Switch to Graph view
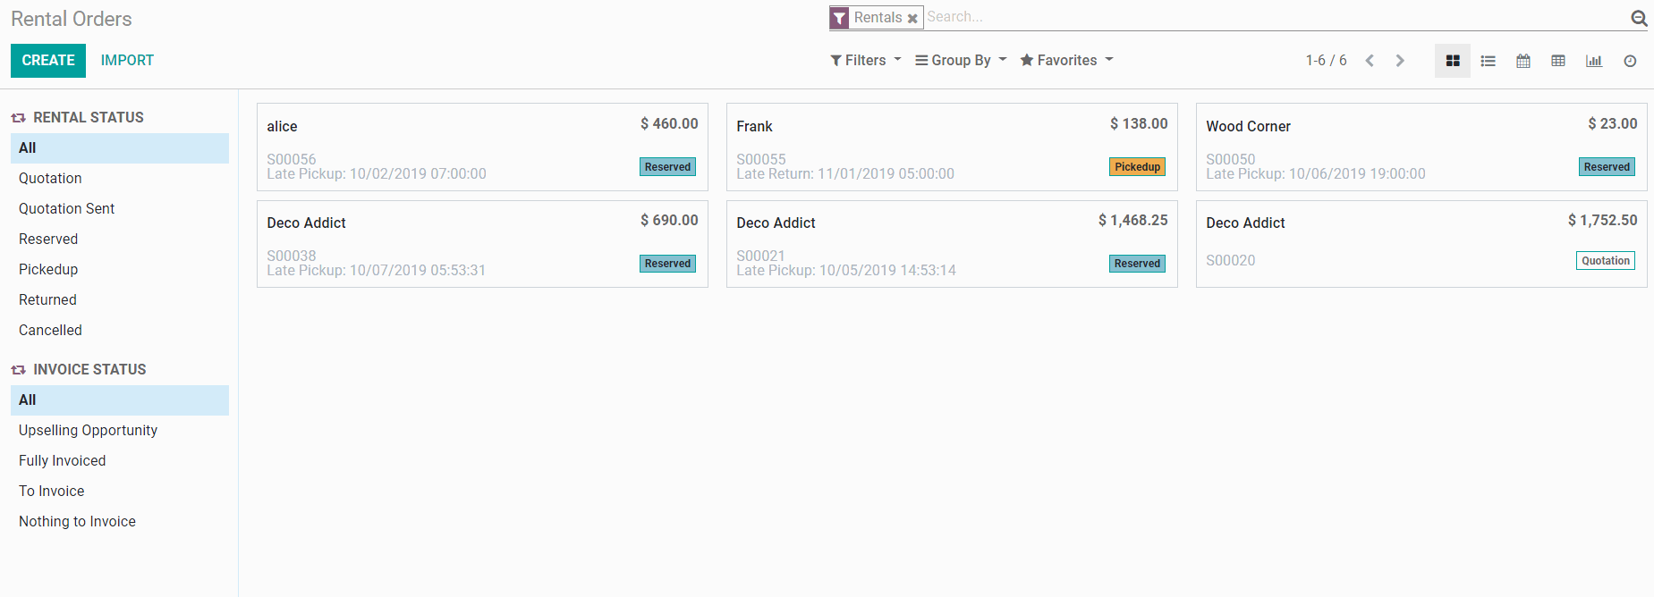This screenshot has width=1654, height=597. click(1593, 61)
